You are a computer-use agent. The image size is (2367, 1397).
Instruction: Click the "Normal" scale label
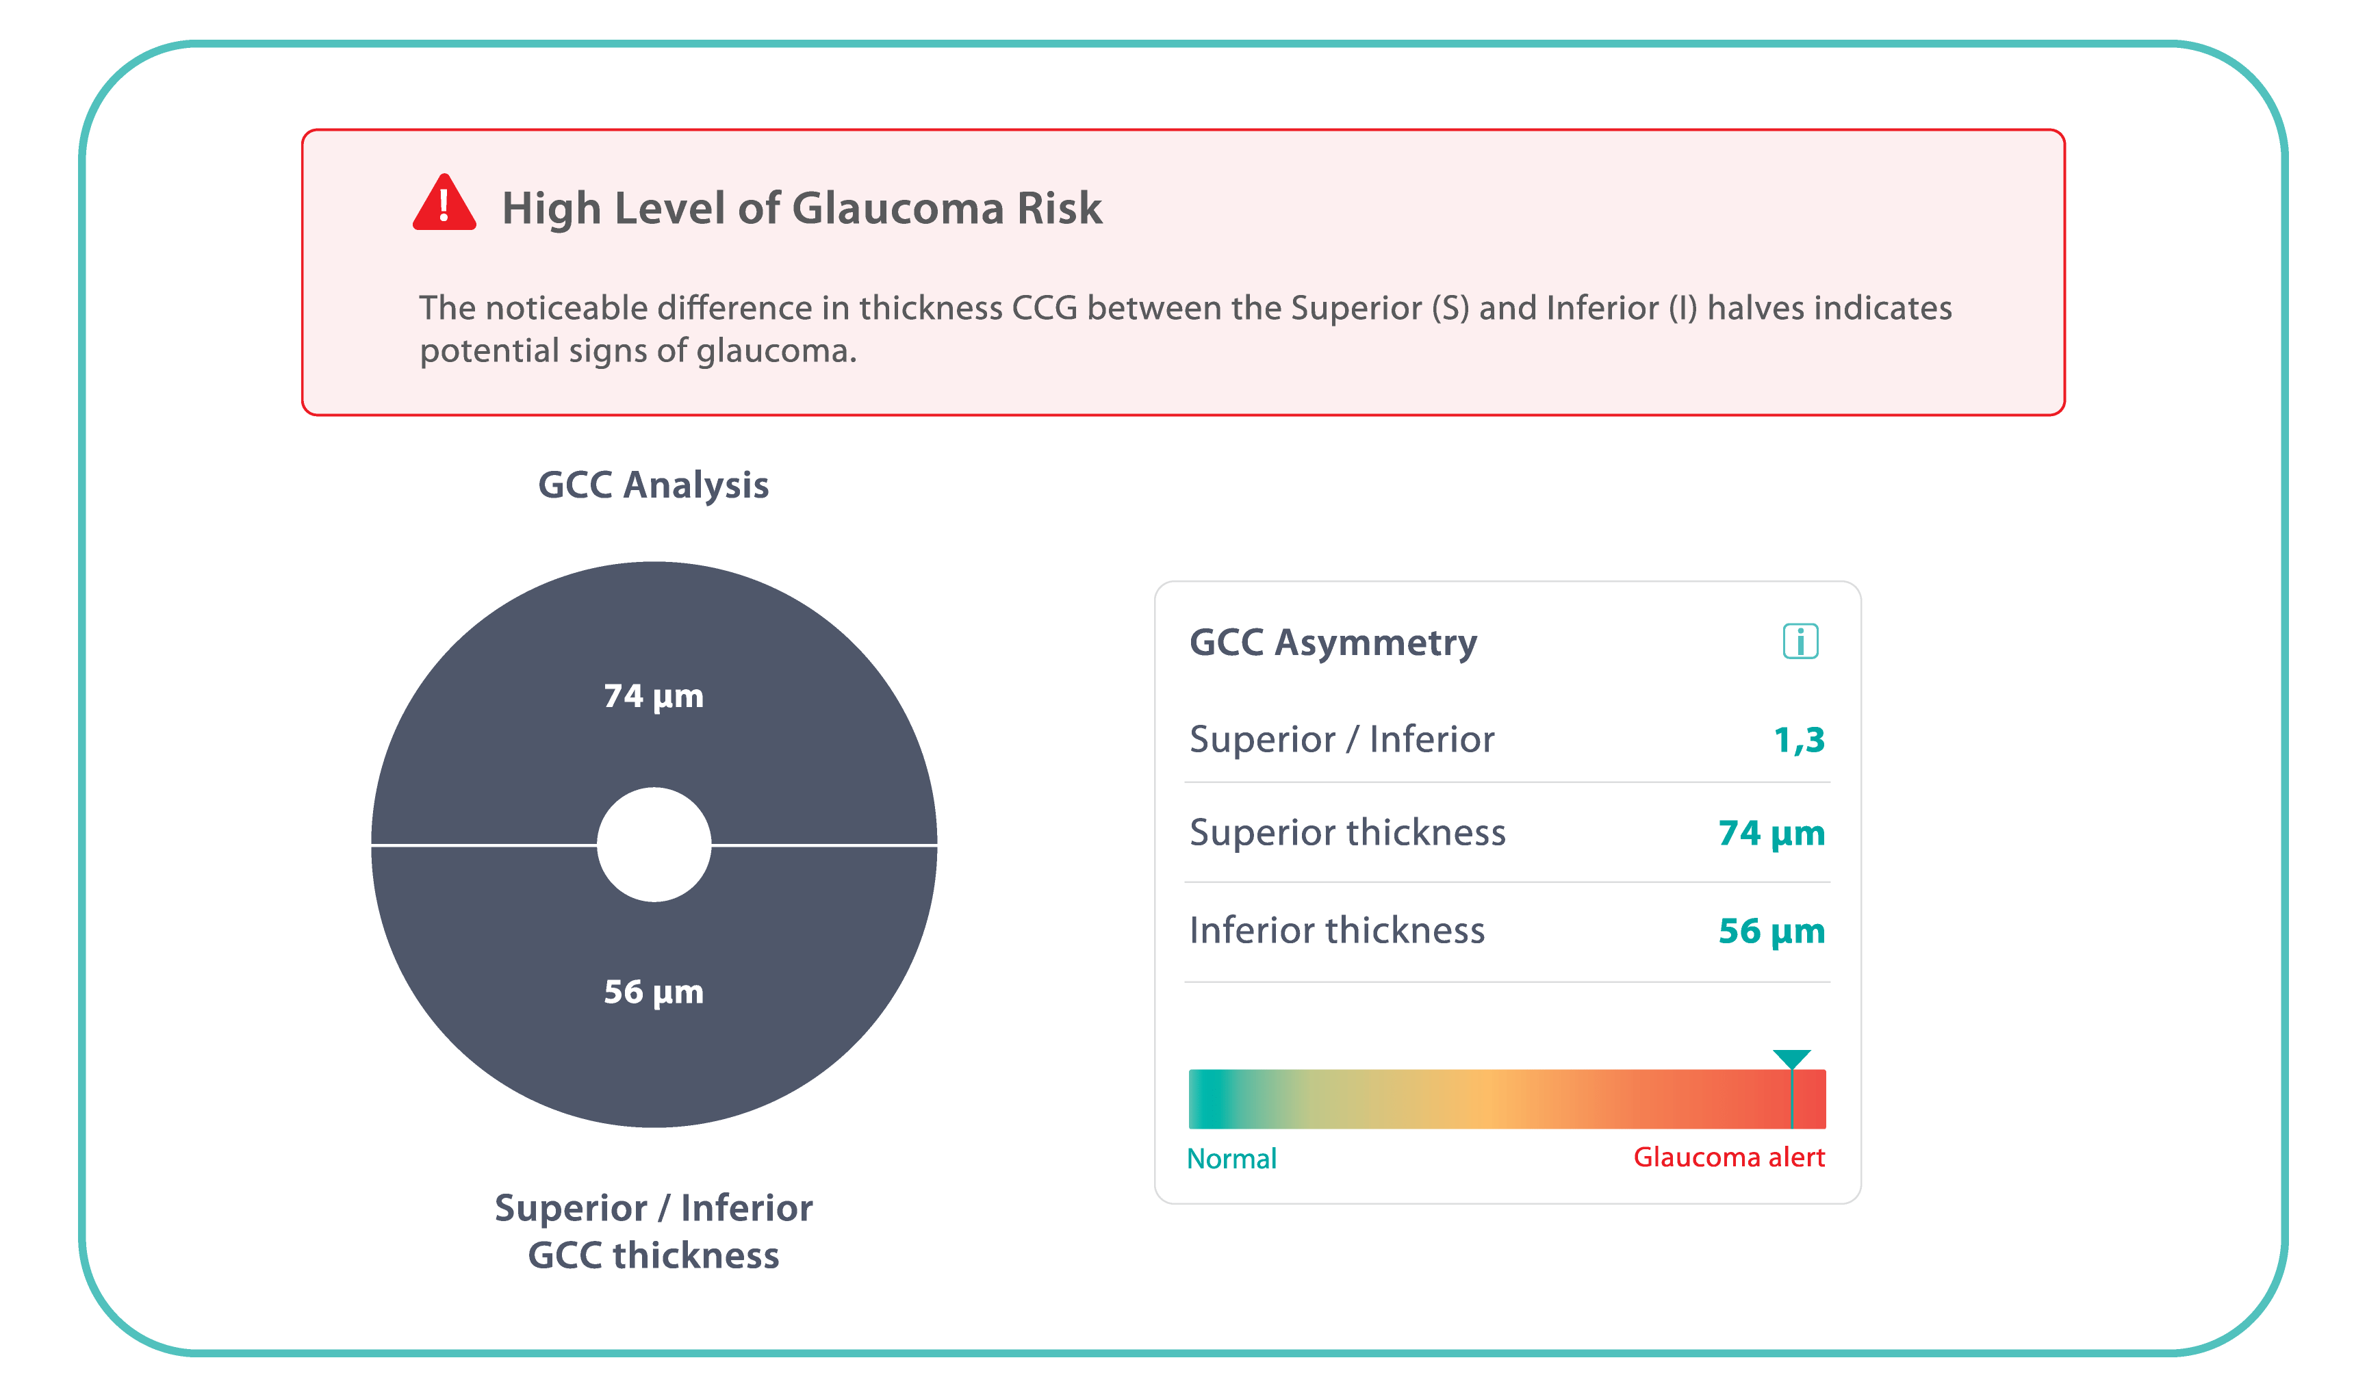pyautogui.click(x=1231, y=1158)
